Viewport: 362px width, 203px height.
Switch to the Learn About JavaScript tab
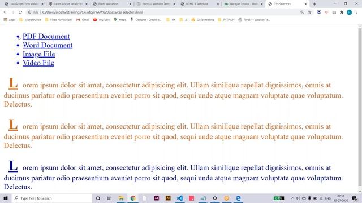pyautogui.click(x=68, y=4)
